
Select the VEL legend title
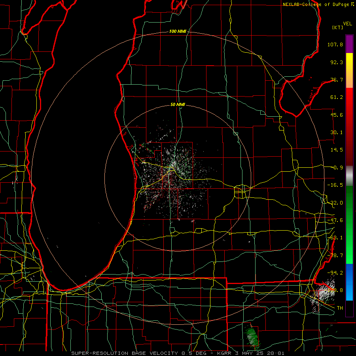[347, 24]
